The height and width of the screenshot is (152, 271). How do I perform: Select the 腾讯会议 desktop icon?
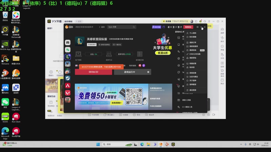(5, 89)
